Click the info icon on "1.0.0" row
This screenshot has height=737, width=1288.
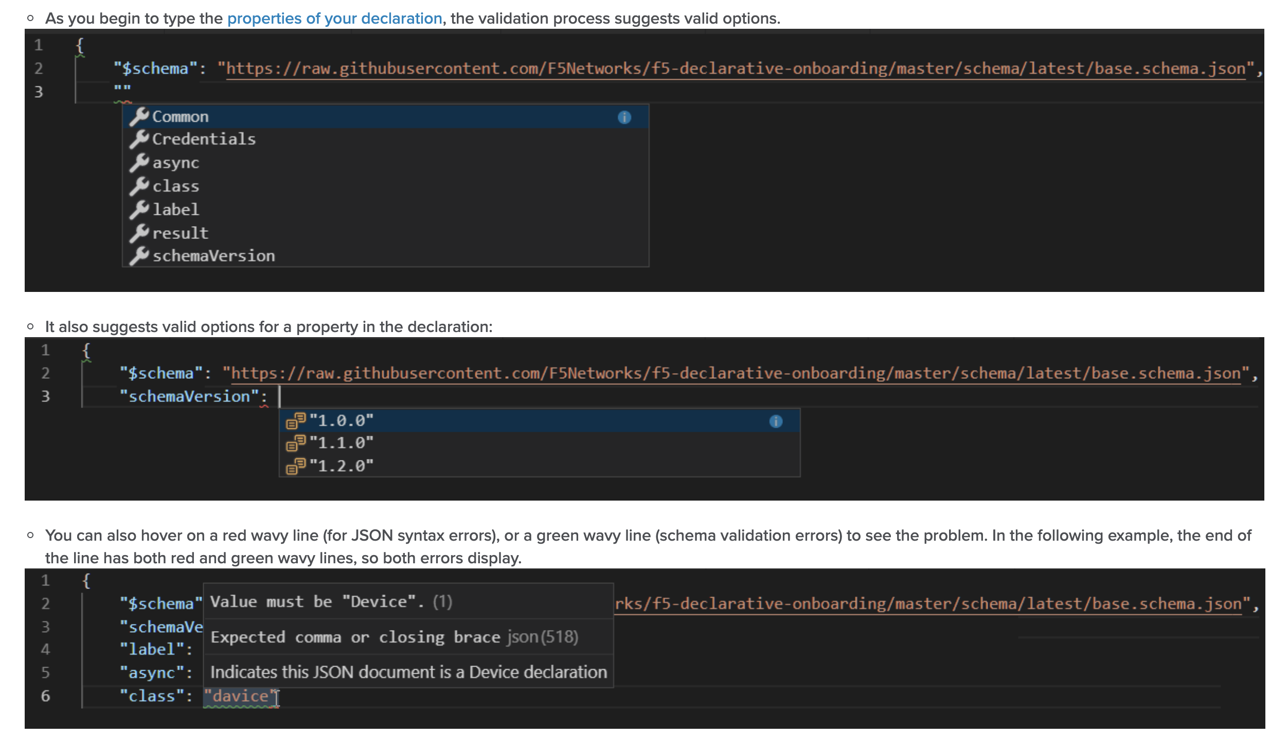[x=775, y=421]
